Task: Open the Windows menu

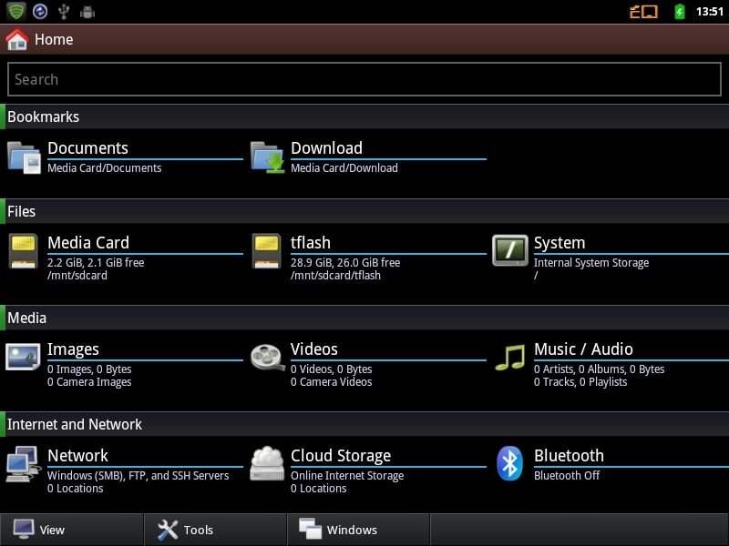Action: (x=358, y=530)
